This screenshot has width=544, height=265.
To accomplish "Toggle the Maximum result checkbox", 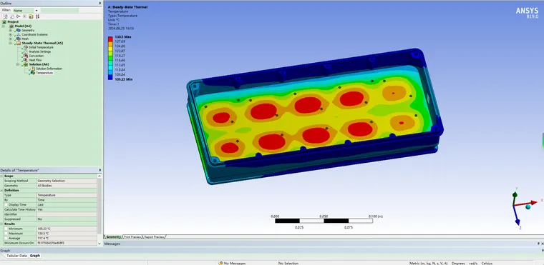I will point(6,234).
